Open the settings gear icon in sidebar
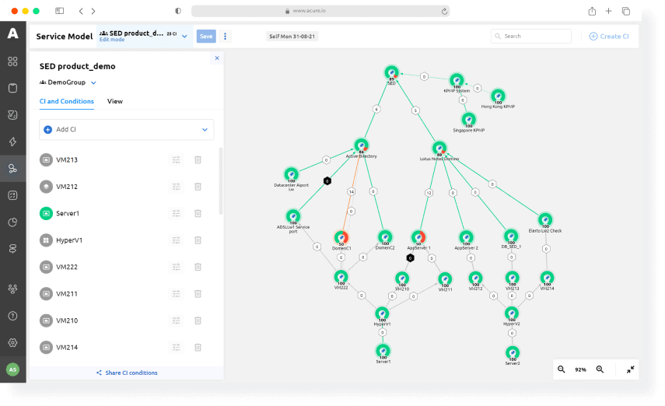 (12, 342)
